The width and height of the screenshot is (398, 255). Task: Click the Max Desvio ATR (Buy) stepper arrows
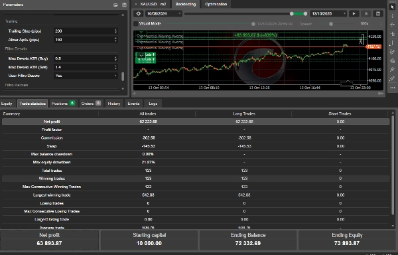(x=115, y=58)
